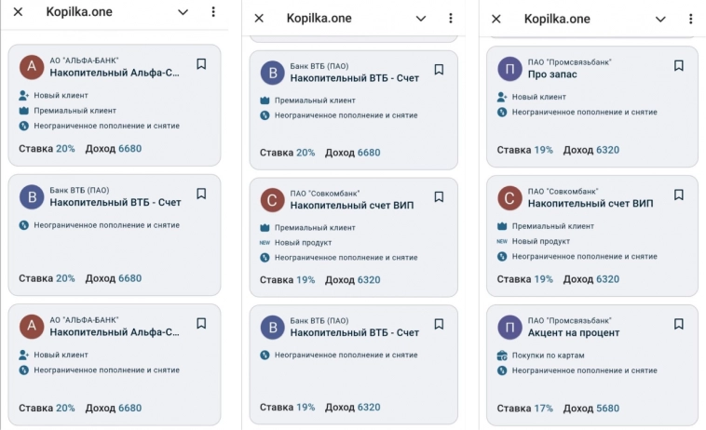Expand the header chevron on the middle screen
The height and width of the screenshot is (430, 706).
(421, 19)
